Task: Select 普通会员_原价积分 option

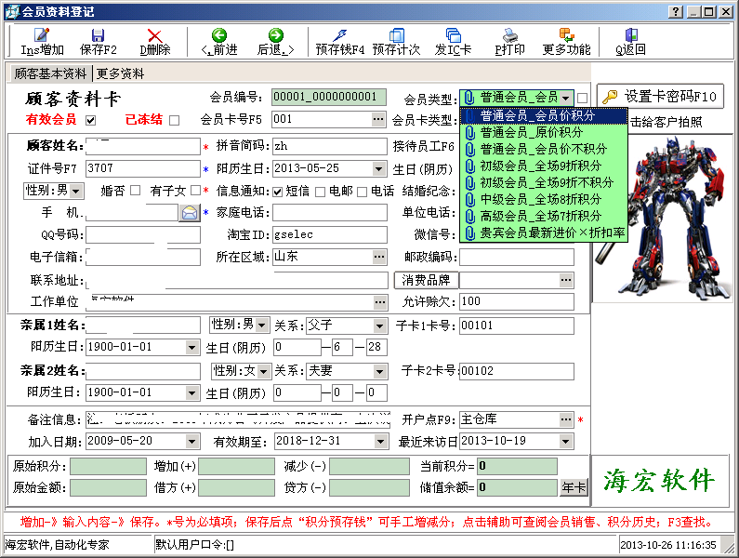Action: 545,133
